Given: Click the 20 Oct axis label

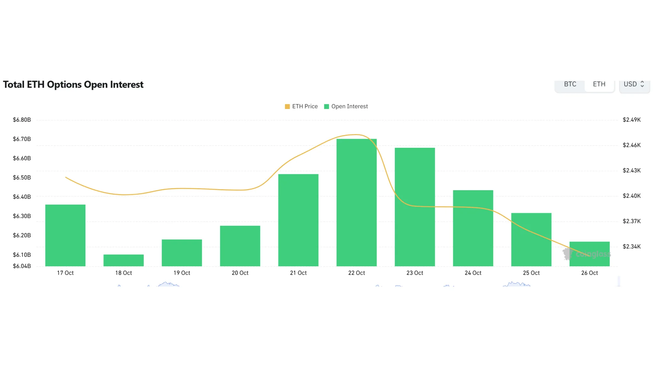Looking at the screenshot, I should [x=240, y=273].
